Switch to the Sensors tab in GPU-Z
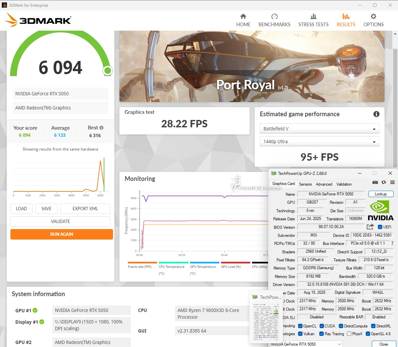 pyautogui.click(x=305, y=184)
